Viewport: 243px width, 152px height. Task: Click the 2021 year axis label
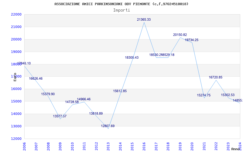(204, 146)
